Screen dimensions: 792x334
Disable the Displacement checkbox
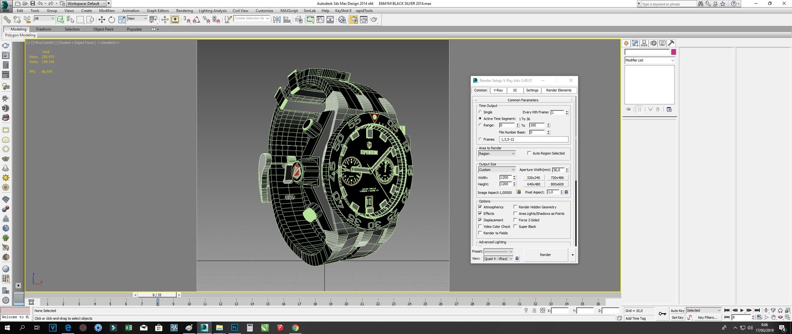[480, 220]
